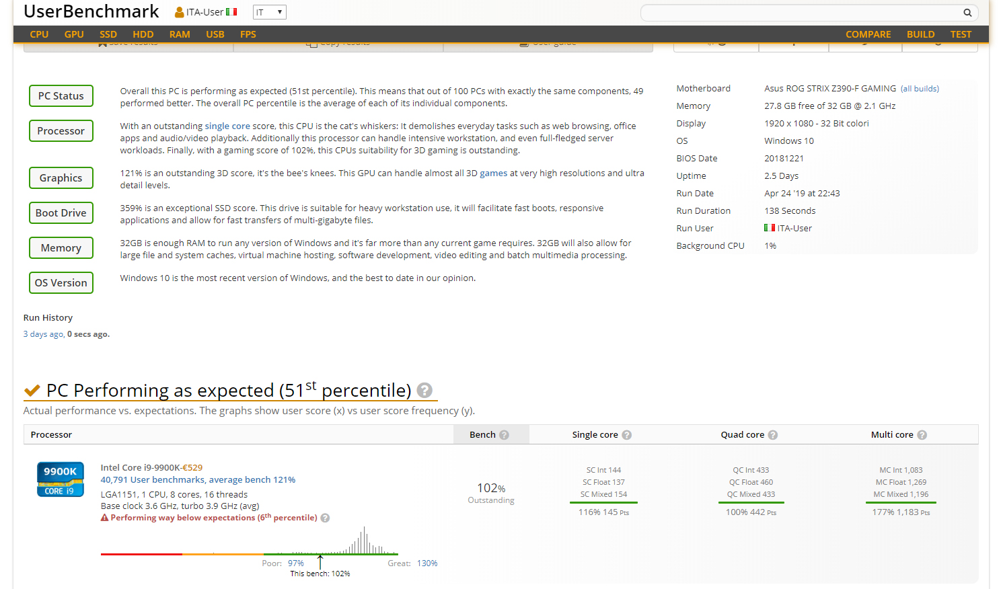Open help icon beside PC Performing heading
Screen dimensions: 1001x589
[424, 390]
